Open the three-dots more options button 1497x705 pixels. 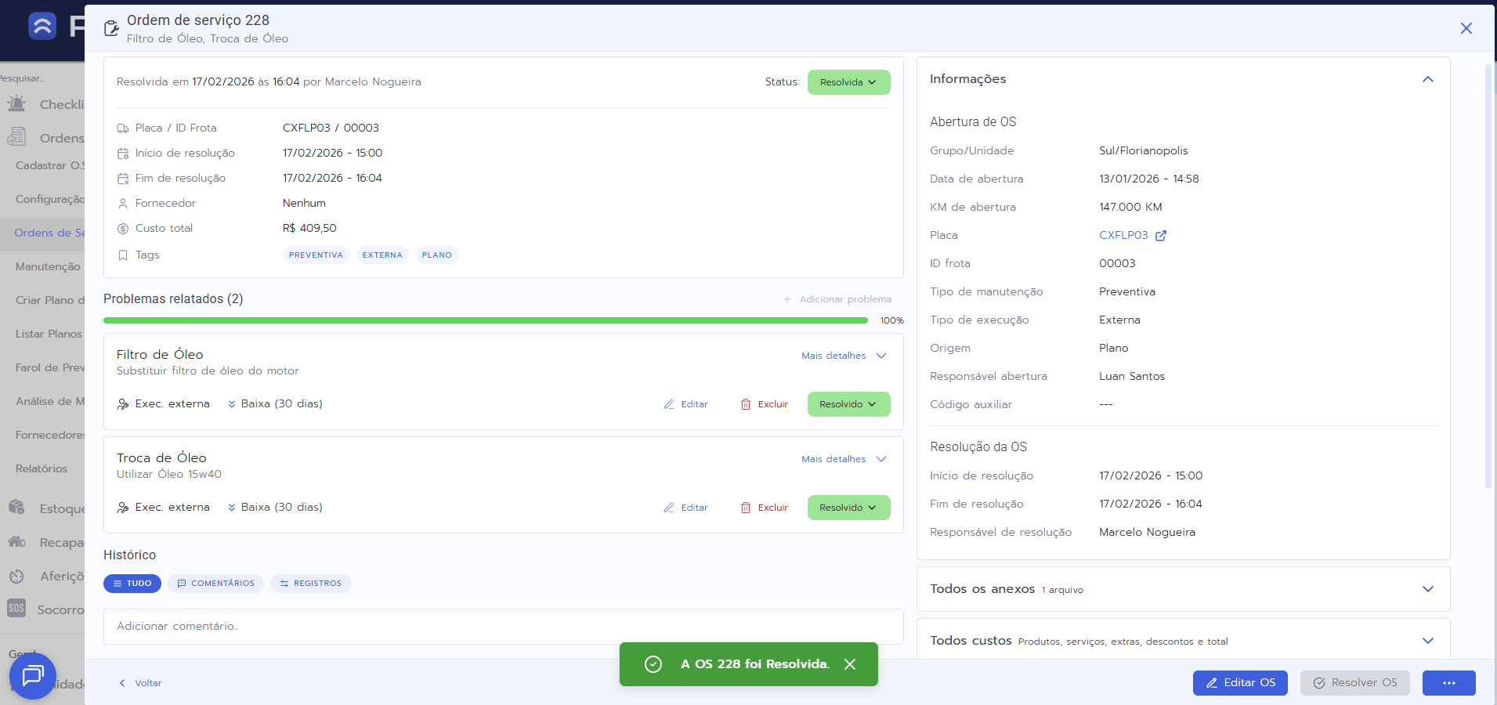tap(1448, 683)
